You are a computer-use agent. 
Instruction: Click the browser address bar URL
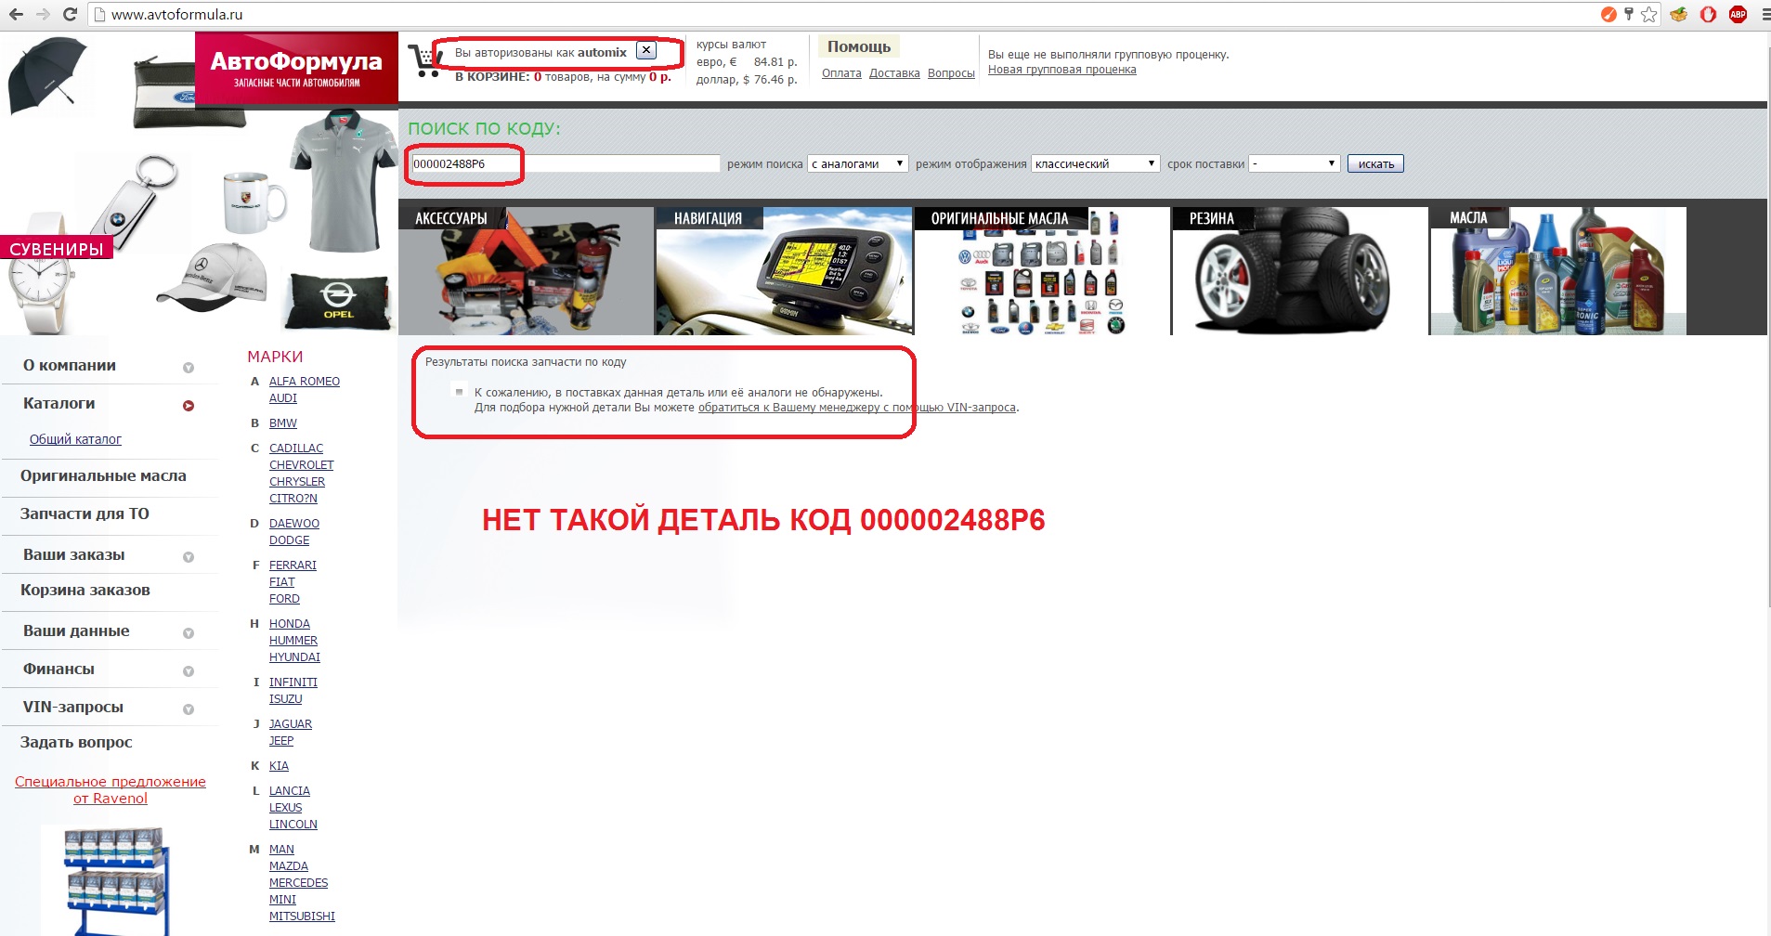pos(176,14)
